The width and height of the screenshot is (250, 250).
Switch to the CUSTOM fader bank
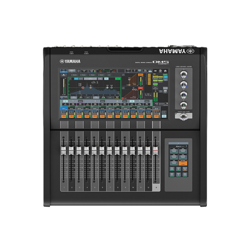point(165,88)
